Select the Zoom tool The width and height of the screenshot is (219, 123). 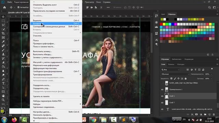click(x=3, y=100)
